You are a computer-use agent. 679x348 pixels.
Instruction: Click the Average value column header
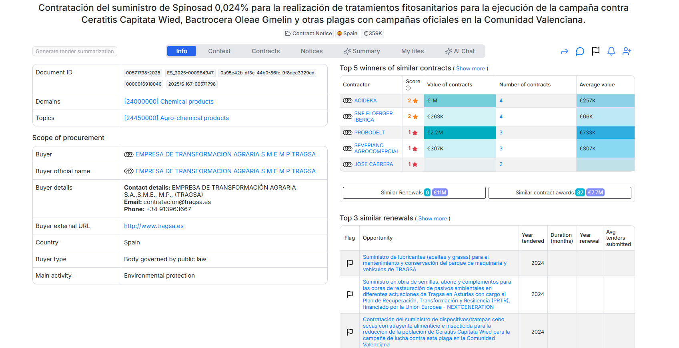click(x=597, y=85)
